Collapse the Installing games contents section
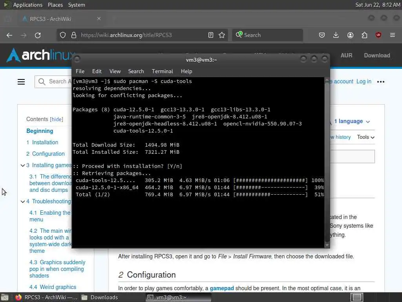The height and width of the screenshot is (302, 402). pyautogui.click(x=22, y=166)
